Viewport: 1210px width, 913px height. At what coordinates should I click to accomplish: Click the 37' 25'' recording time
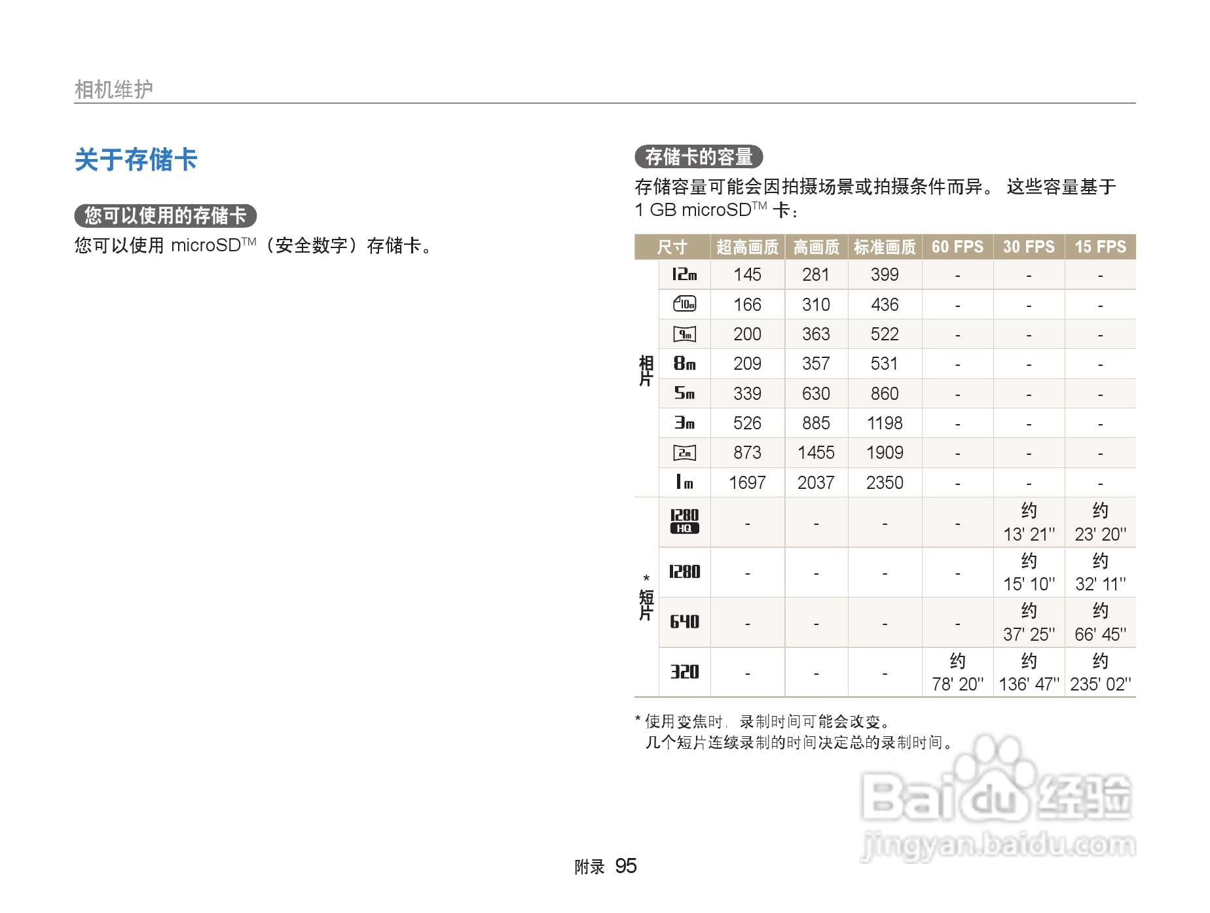click(1029, 635)
